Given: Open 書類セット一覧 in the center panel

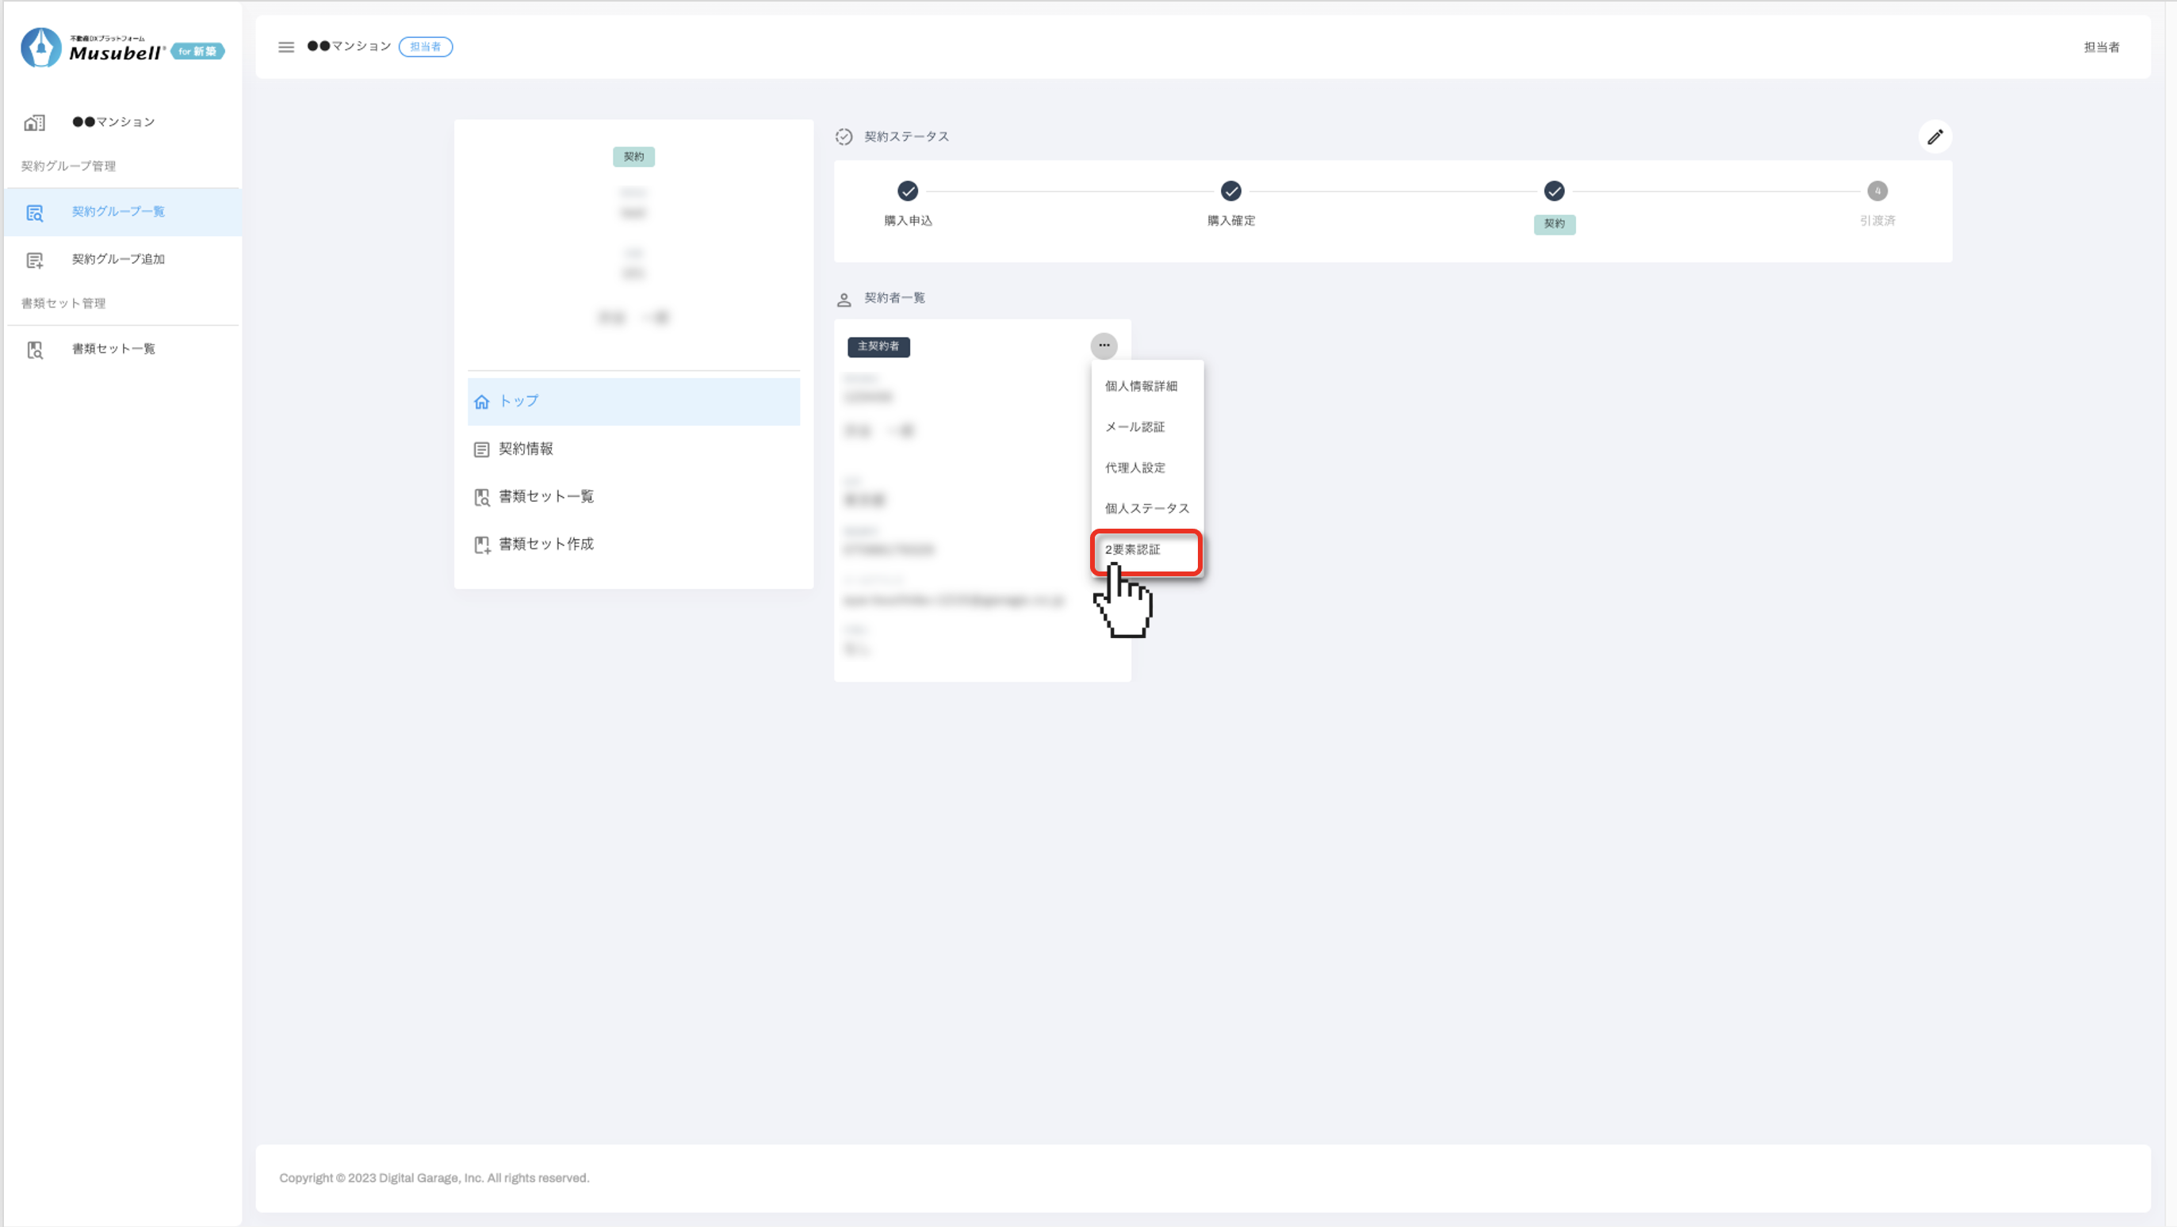Looking at the screenshot, I should pos(546,497).
